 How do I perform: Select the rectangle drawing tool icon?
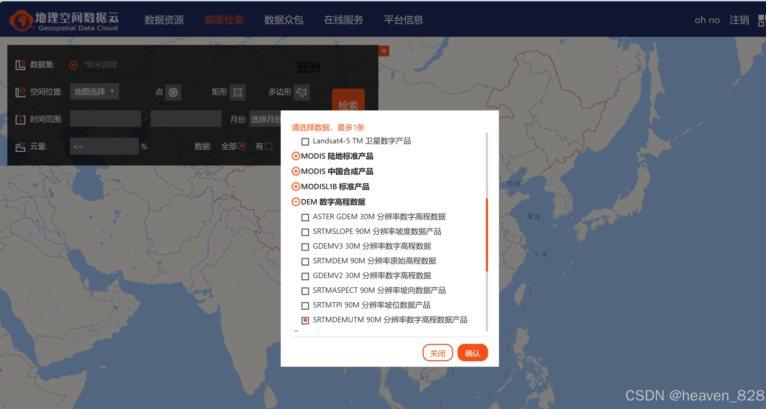point(237,92)
